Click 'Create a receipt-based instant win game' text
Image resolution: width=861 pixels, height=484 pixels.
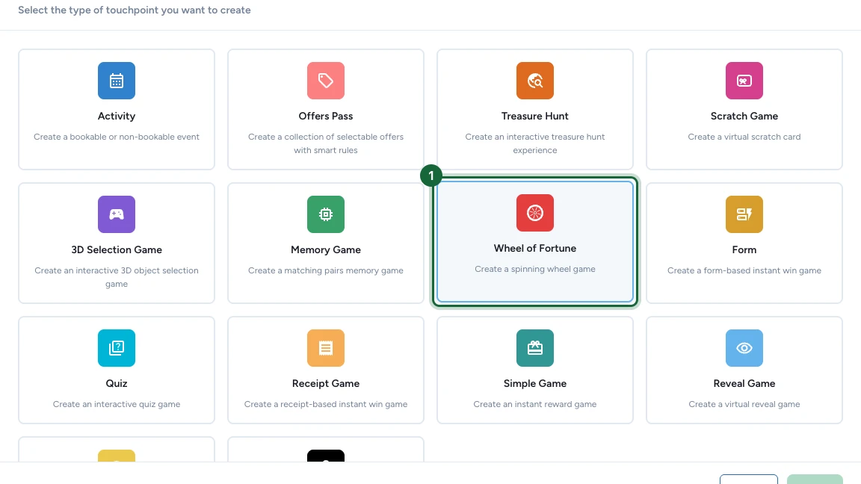(326, 404)
